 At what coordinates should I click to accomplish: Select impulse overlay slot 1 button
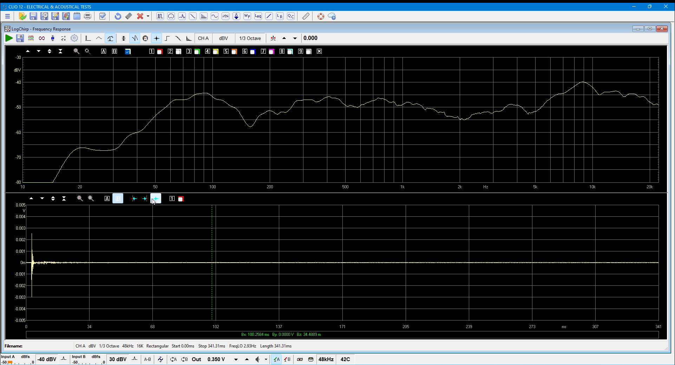172,198
